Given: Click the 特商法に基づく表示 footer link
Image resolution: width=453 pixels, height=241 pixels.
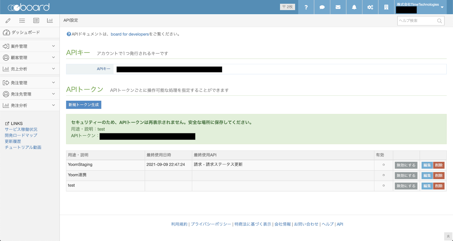Looking at the screenshot, I should [x=253, y=224].
